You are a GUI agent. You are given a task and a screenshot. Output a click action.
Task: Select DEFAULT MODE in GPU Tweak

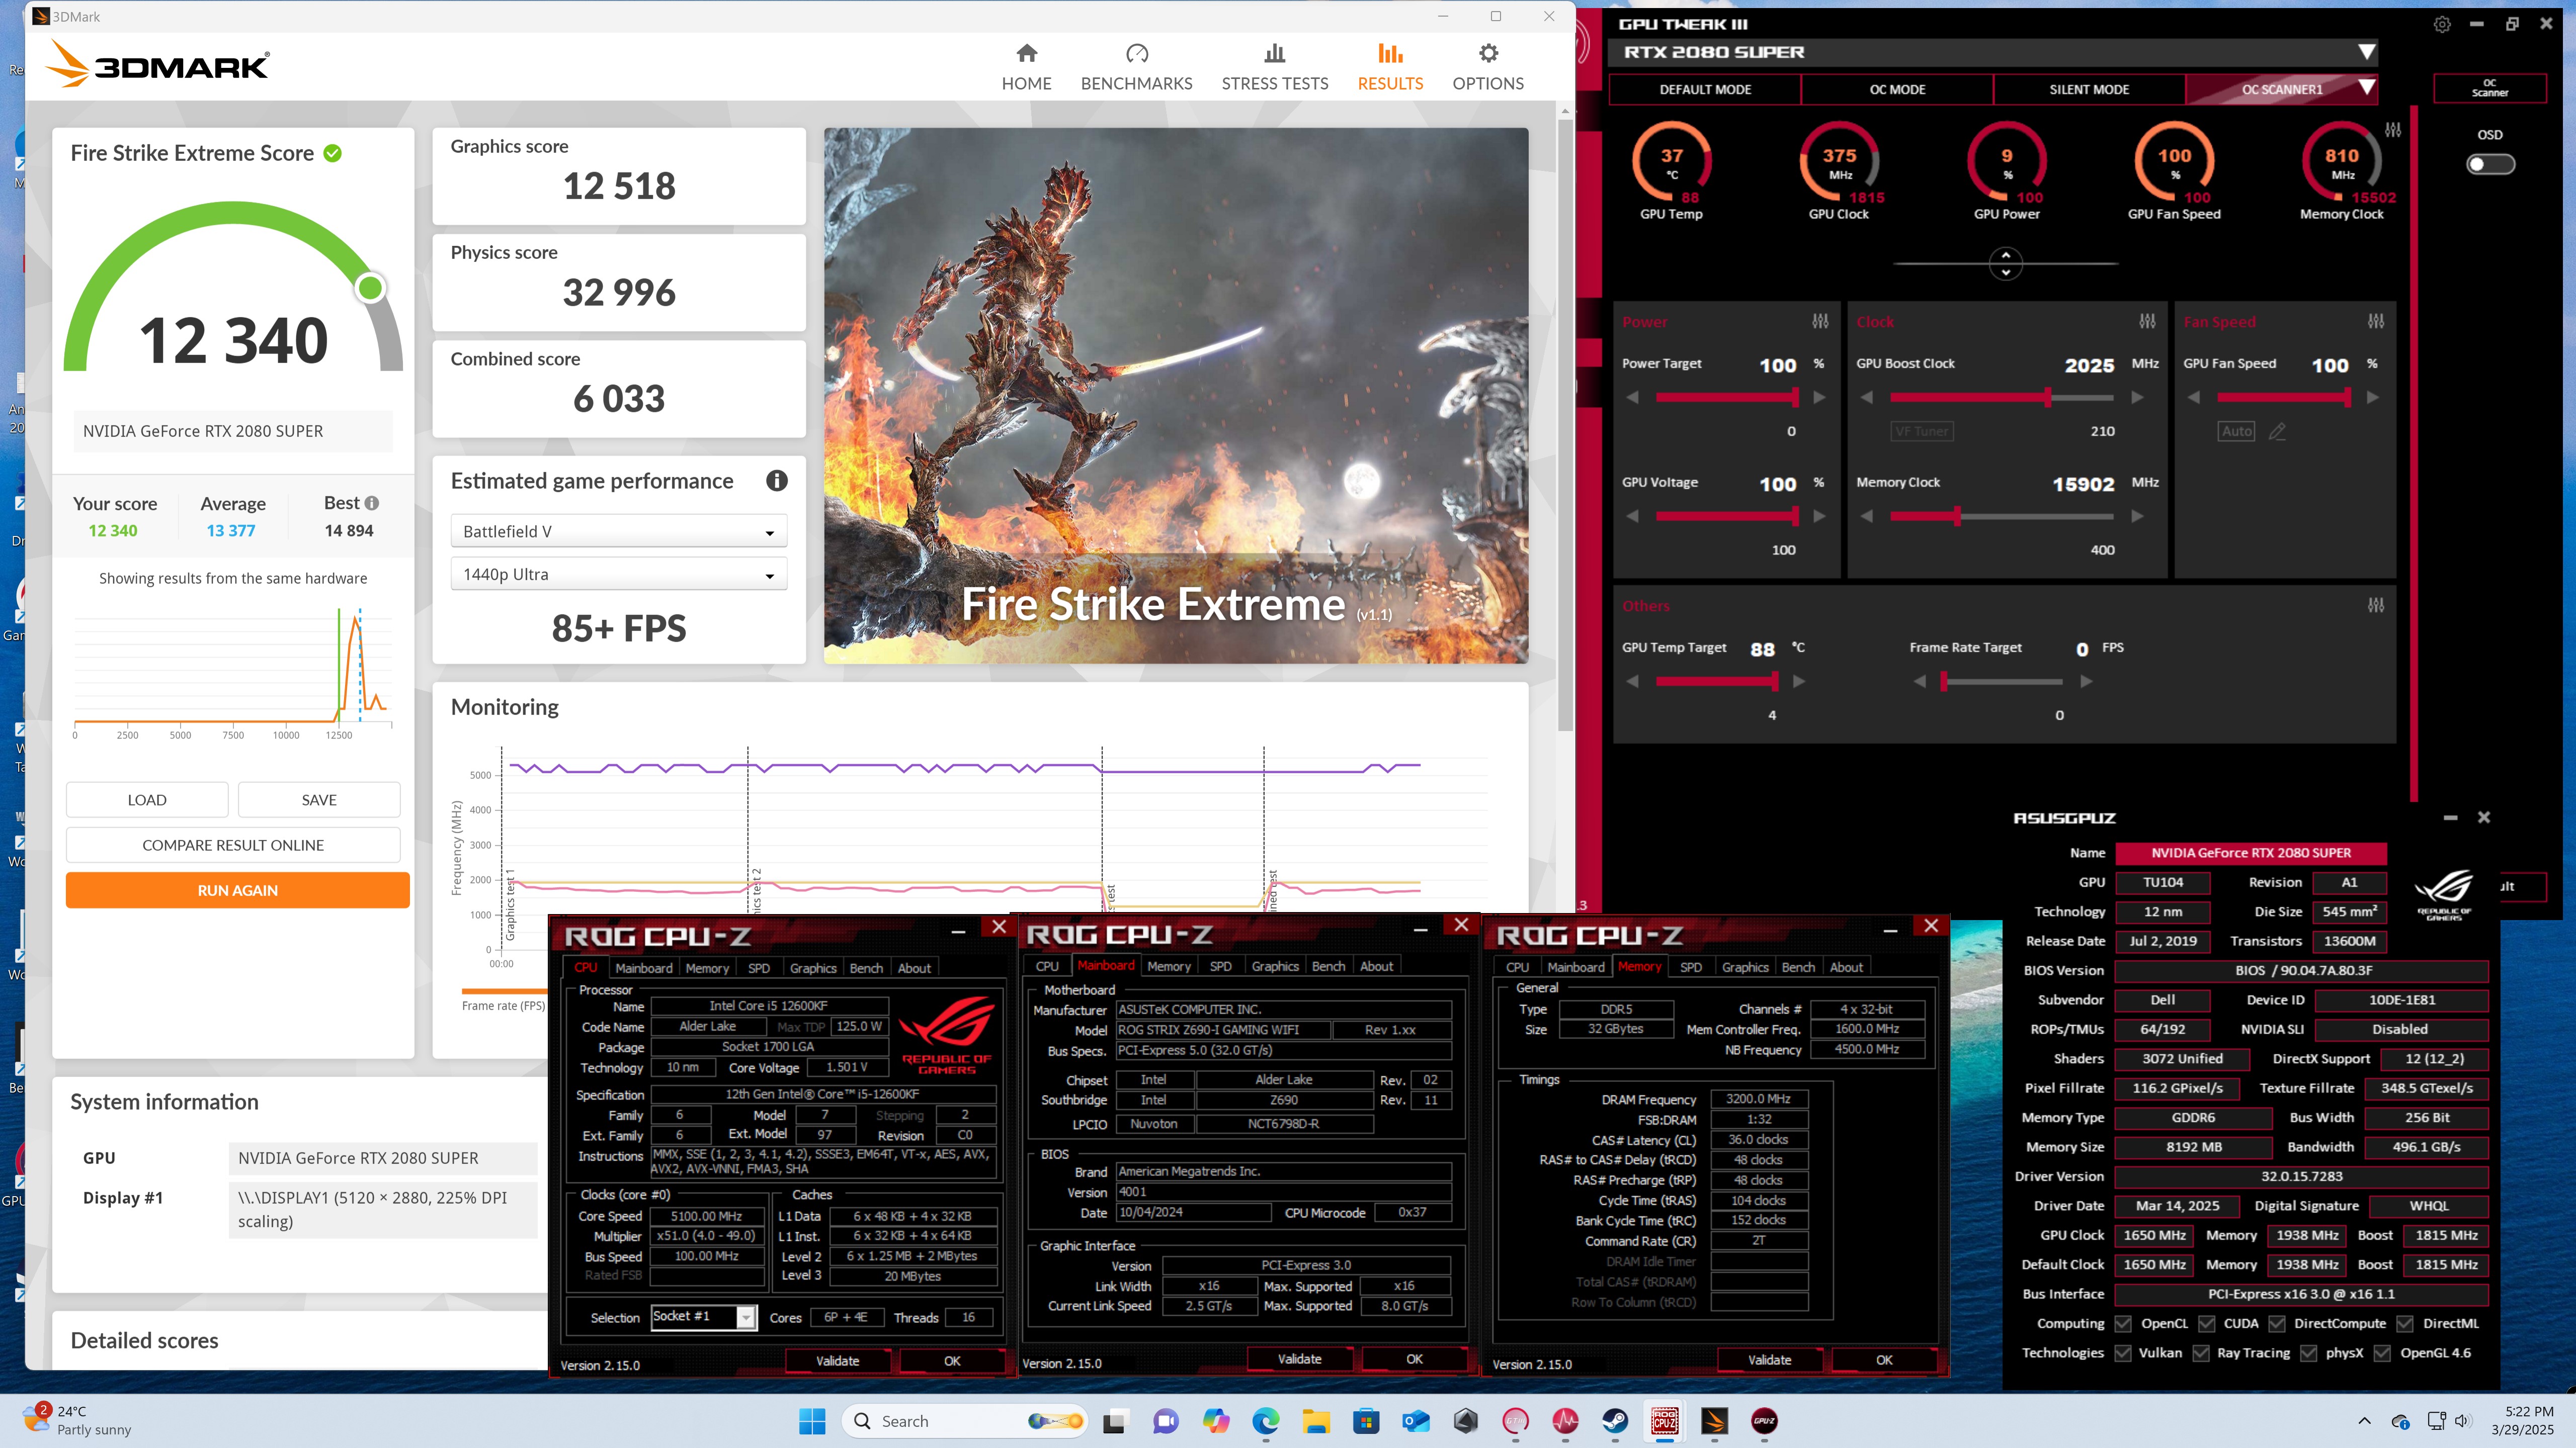(x=1705, y=89)
